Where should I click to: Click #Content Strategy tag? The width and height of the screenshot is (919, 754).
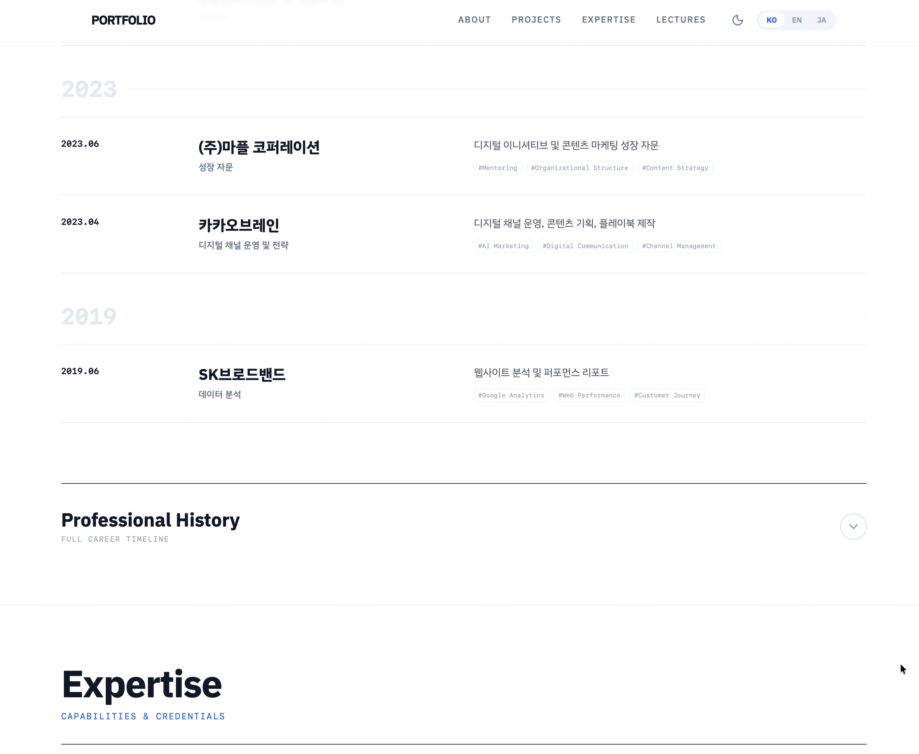pyautogui.click(x=675, y=168)
